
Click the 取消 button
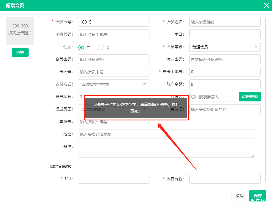[239, 196]
